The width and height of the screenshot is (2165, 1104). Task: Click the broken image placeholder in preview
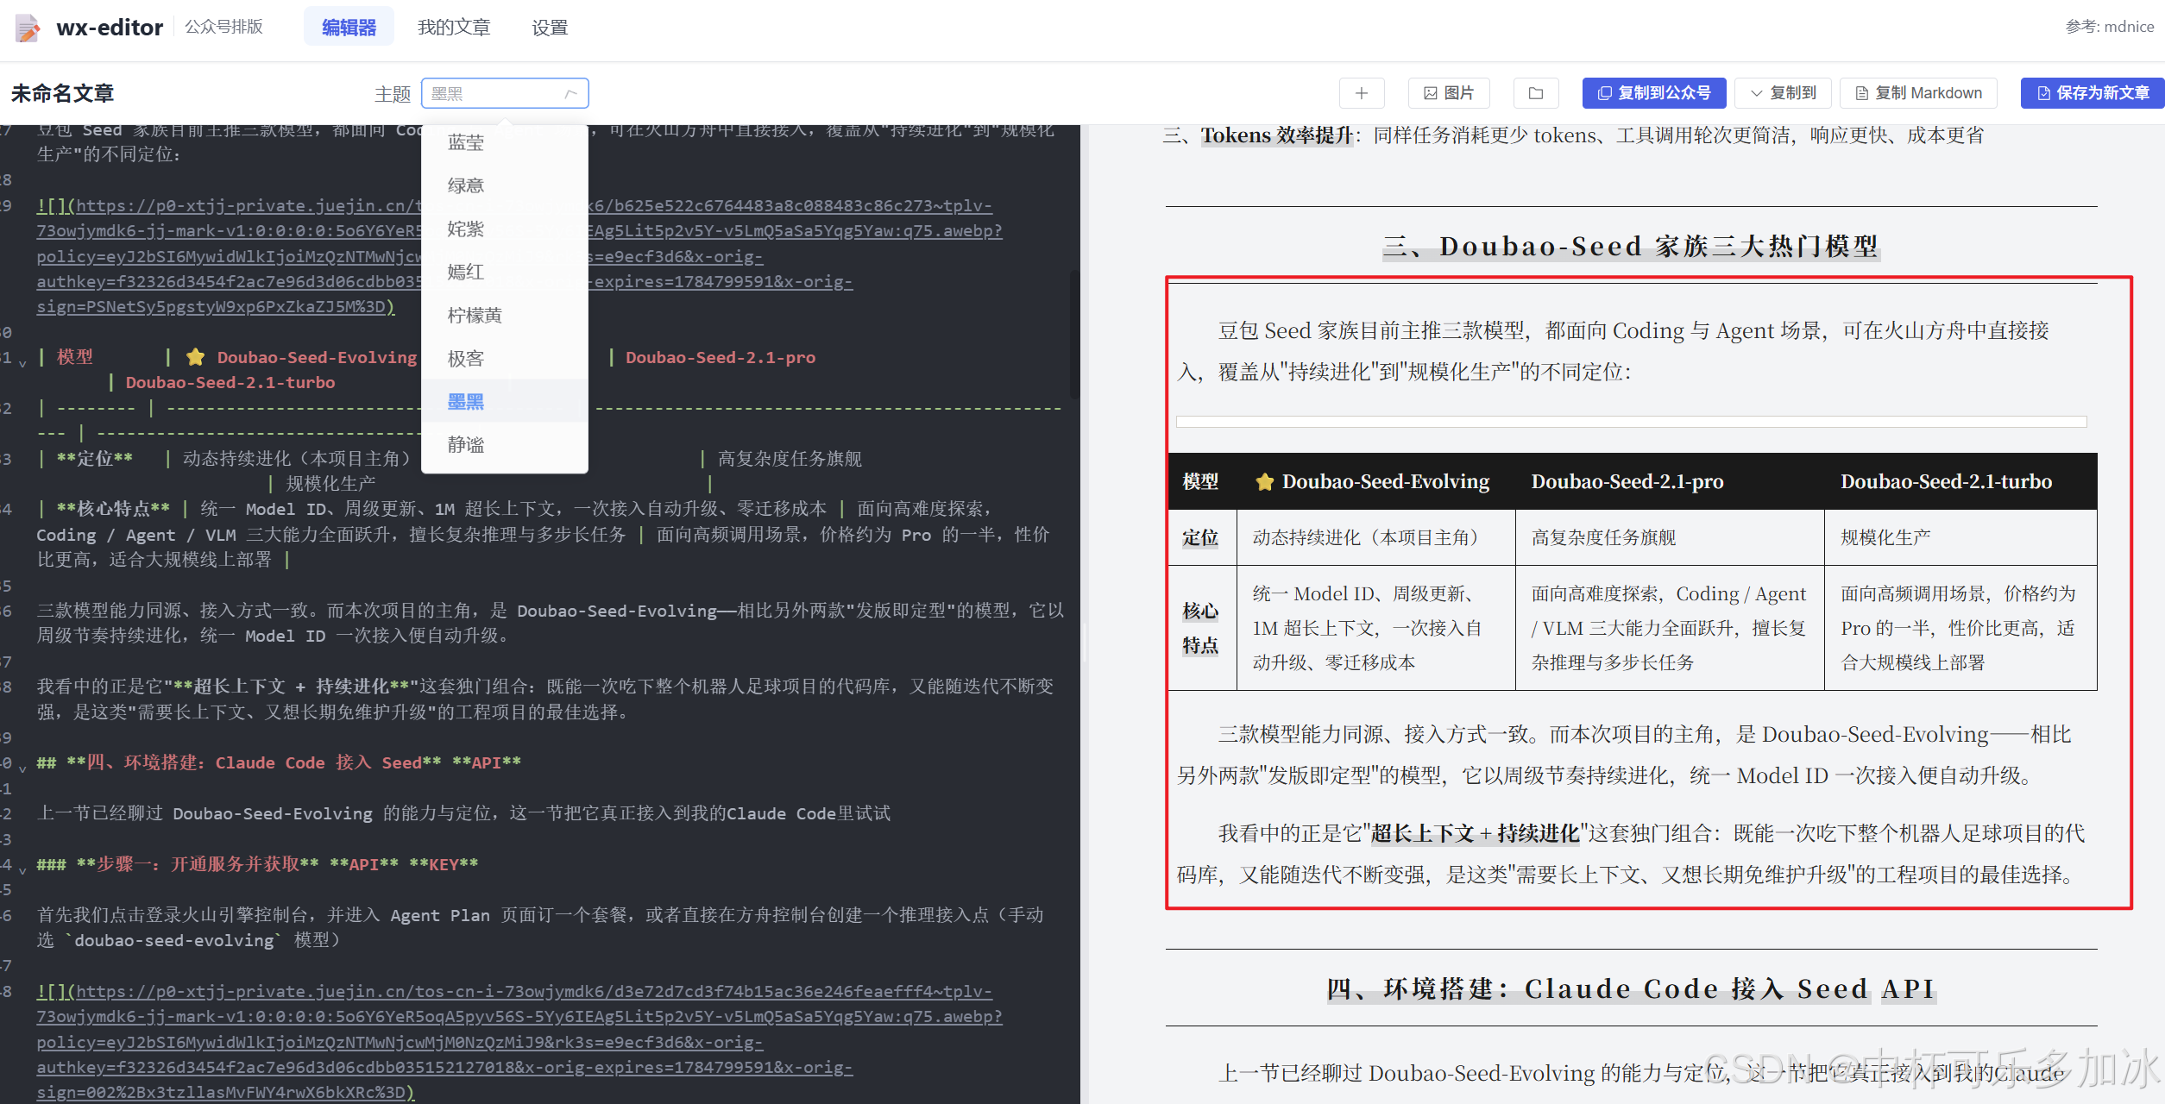pos(1631,422)
